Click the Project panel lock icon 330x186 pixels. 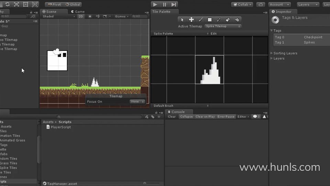pyautogui.click(x=156, y=112)
